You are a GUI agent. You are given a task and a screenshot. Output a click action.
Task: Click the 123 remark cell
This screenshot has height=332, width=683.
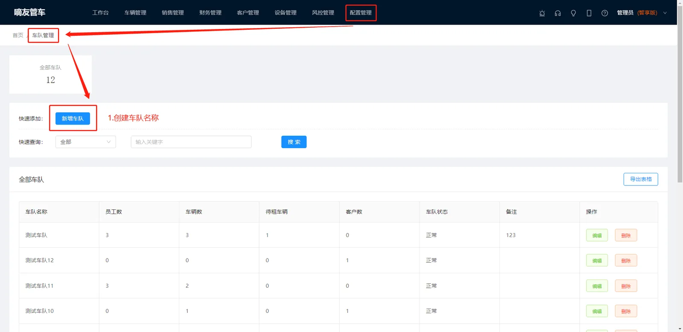pyautogui.click(x=540, y=235)
